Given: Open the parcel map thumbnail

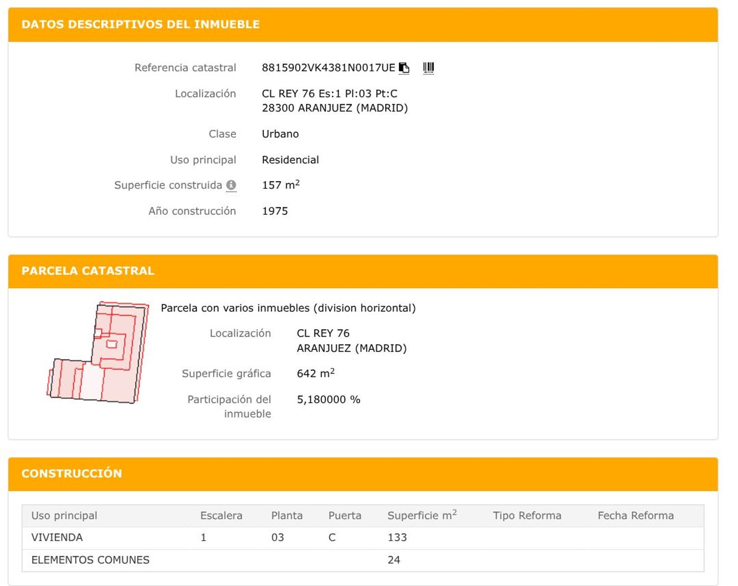Looking at the screenshot, I should coord(98,352).
